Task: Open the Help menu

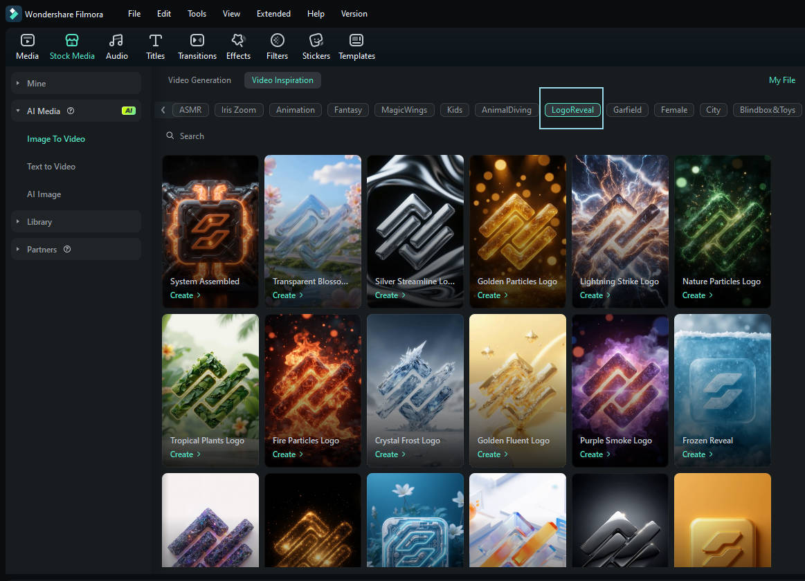Action: tap(316, 14)
